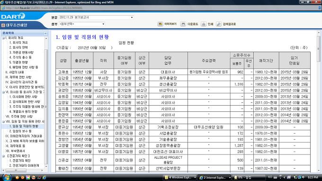This screenshot has width=322, height=181.
Task: Select XI. 재무제표 등
Action: pyautogui.click(x=15, y=146)
